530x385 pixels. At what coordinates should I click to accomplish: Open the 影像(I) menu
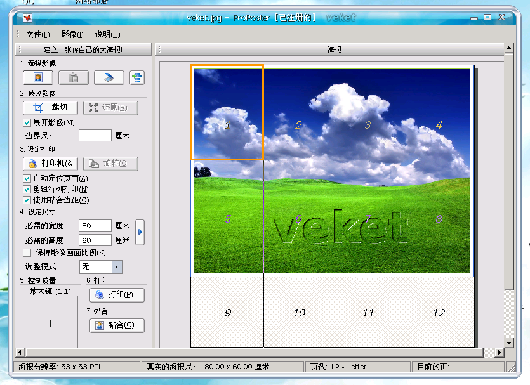pyautogui.click(x=72, y=34)
